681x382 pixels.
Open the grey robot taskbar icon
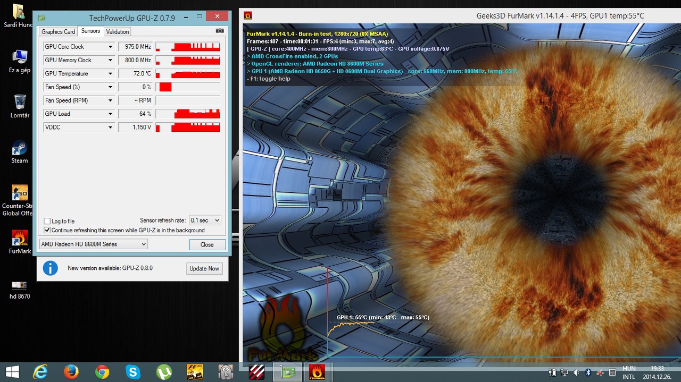[226, 371]
